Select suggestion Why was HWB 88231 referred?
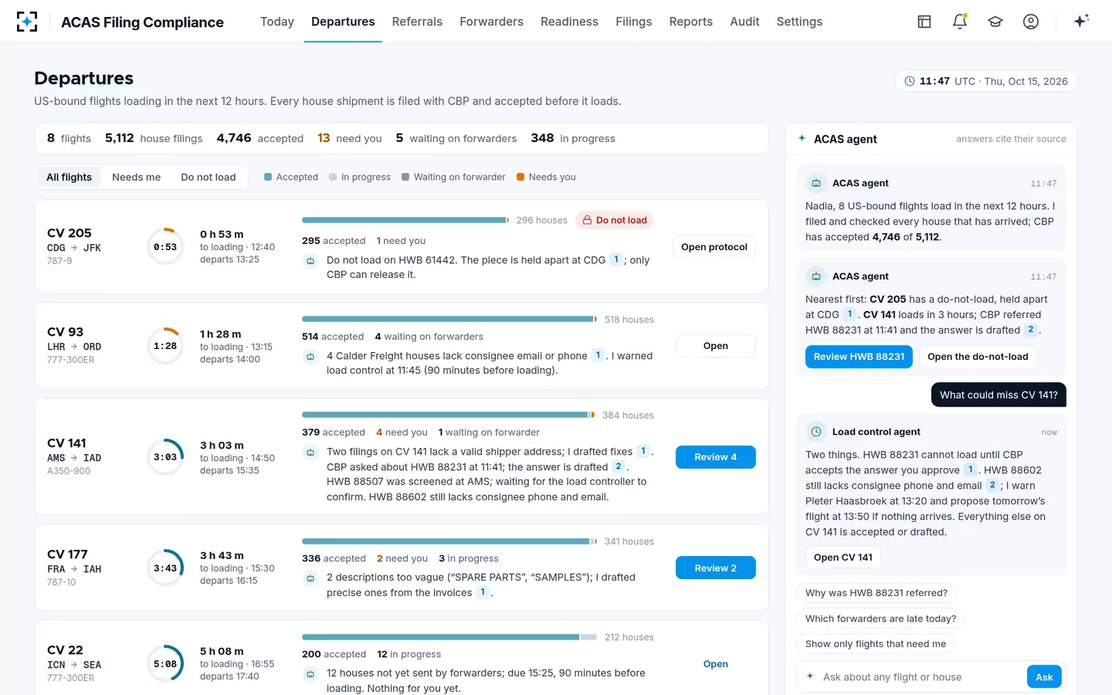This screenshot has height=695, width=1112. point(876,593)
